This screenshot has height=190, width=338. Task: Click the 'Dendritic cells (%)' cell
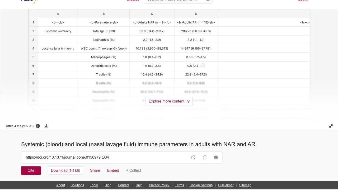(104, 66)
